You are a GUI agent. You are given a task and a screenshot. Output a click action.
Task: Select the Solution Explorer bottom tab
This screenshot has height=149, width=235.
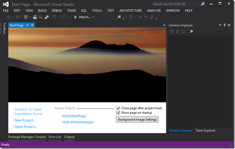pos(181,130)
